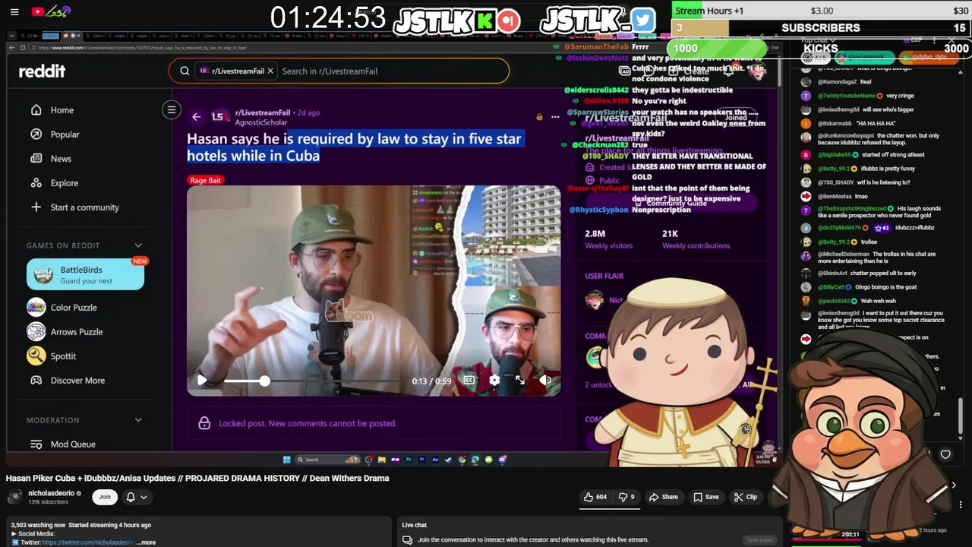This screenshot has height=547, width=972.
Task: Open the hamburger menu at top left
Action: (14, 11)
